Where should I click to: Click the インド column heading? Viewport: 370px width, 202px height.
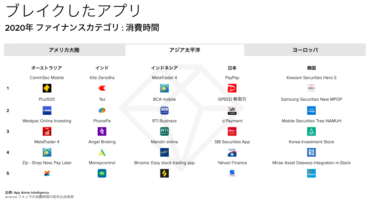coord(102,68)
